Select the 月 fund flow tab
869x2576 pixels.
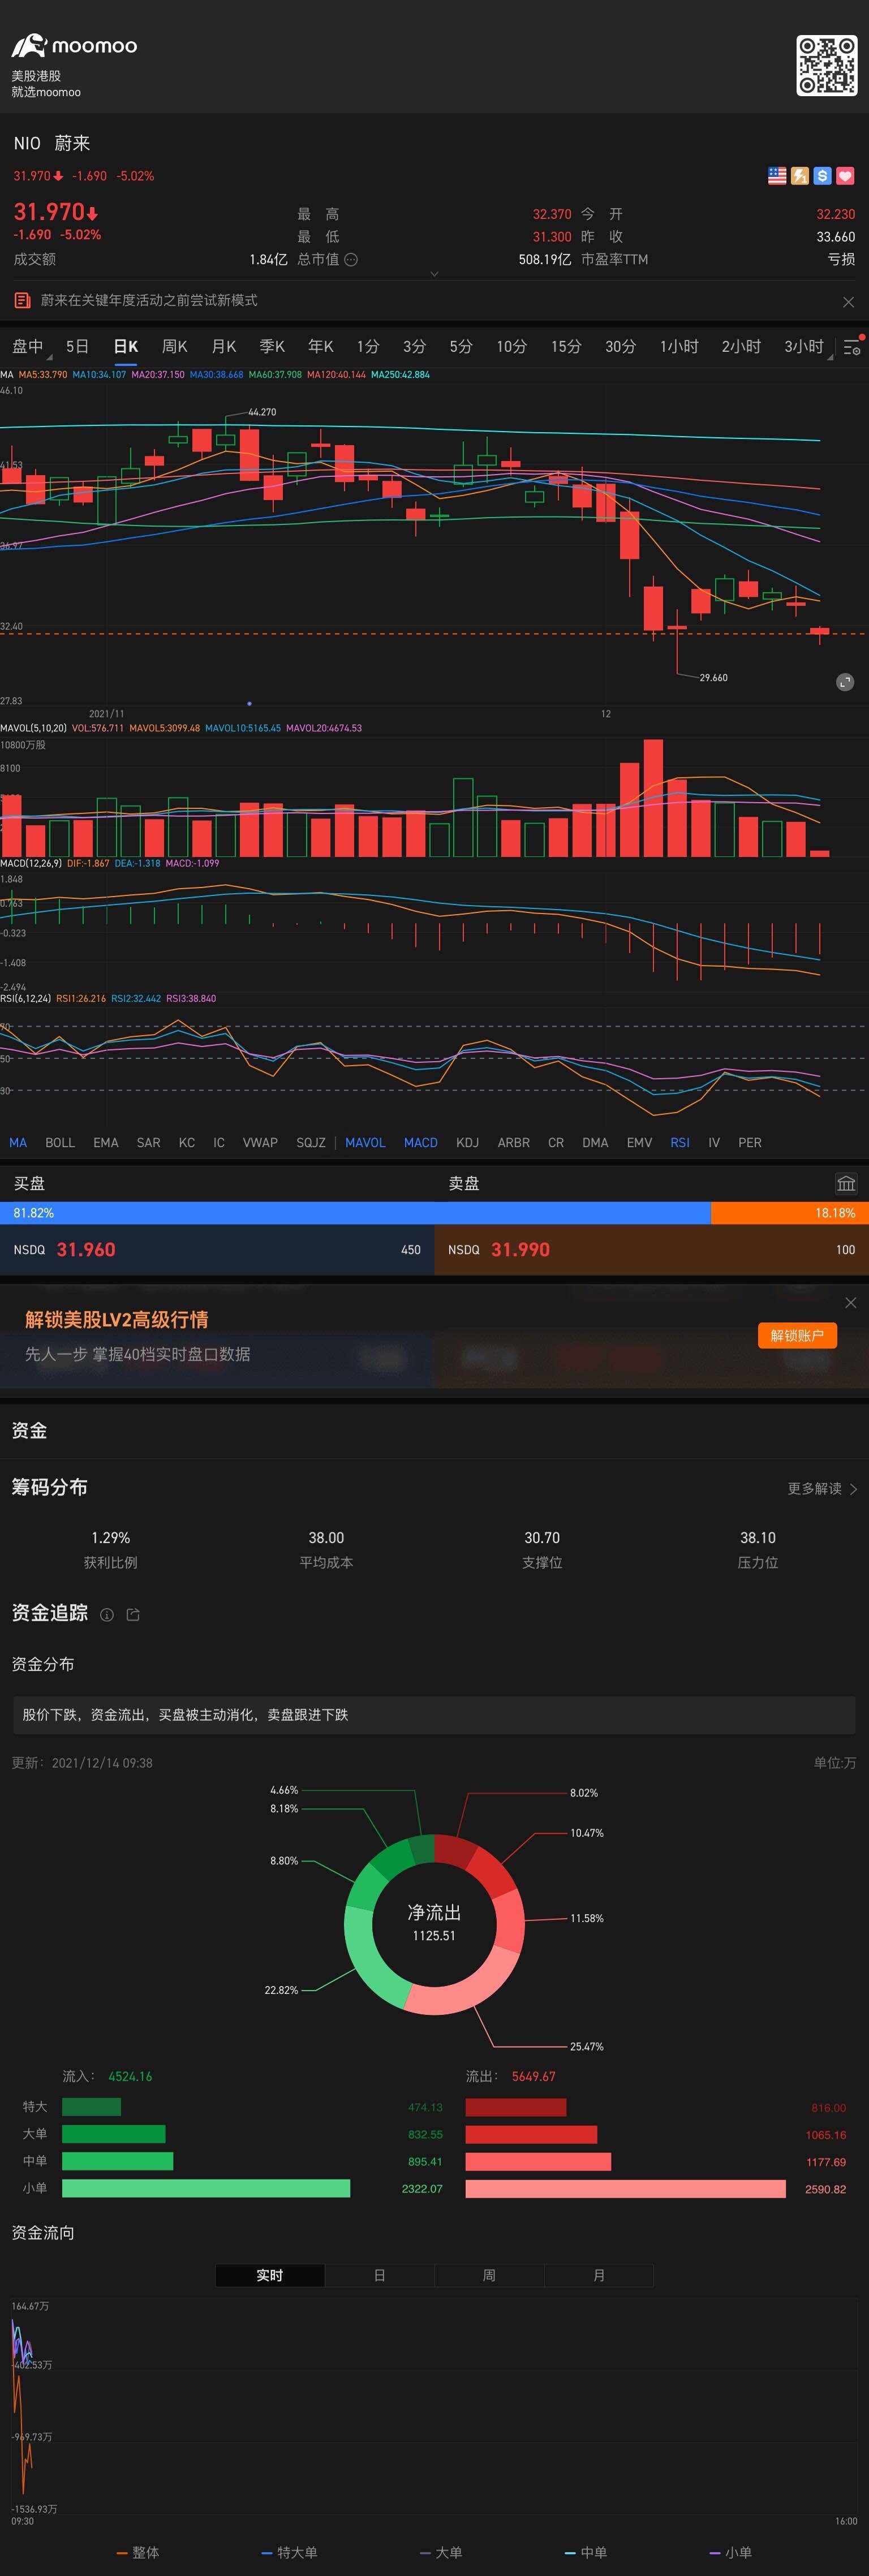tap(599, 2275)
